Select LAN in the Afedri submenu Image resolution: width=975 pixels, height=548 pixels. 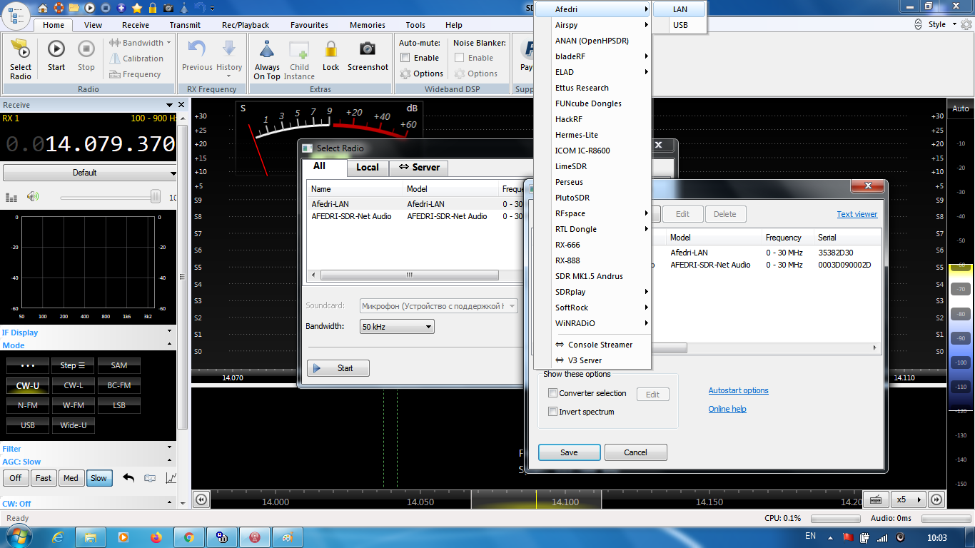point(680,9)
